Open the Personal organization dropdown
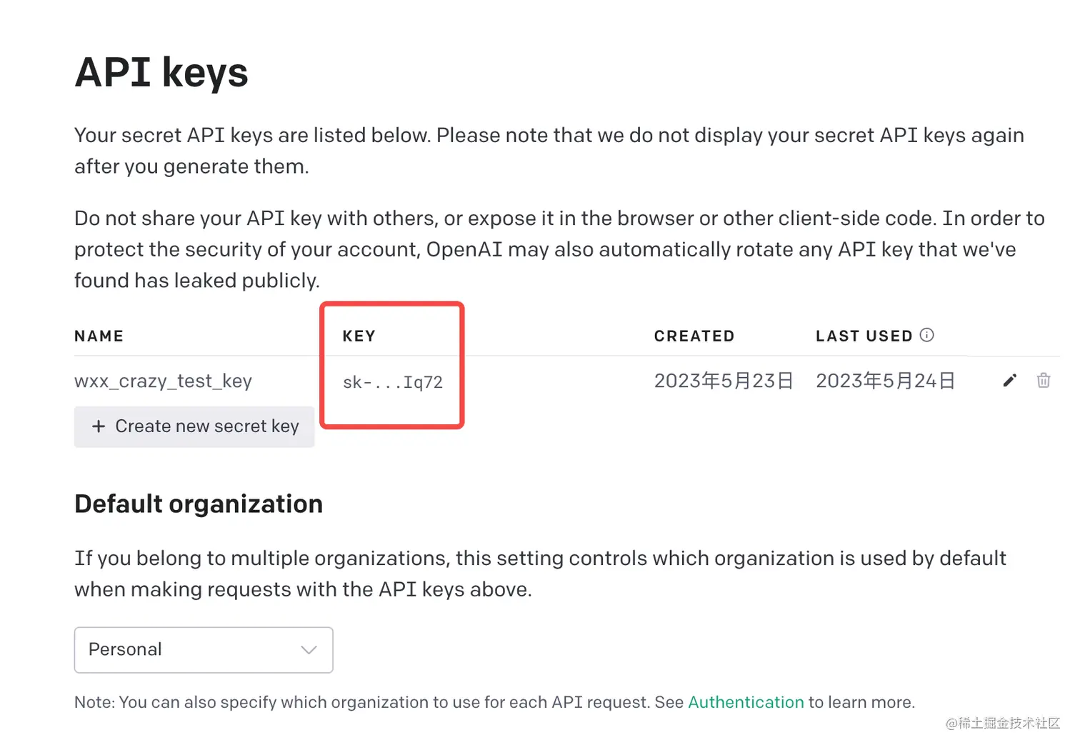 [204, 650]
